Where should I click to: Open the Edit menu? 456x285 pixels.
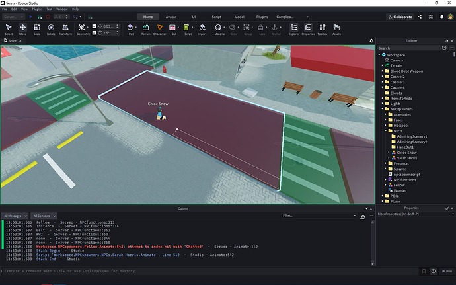tap(14, 9)
